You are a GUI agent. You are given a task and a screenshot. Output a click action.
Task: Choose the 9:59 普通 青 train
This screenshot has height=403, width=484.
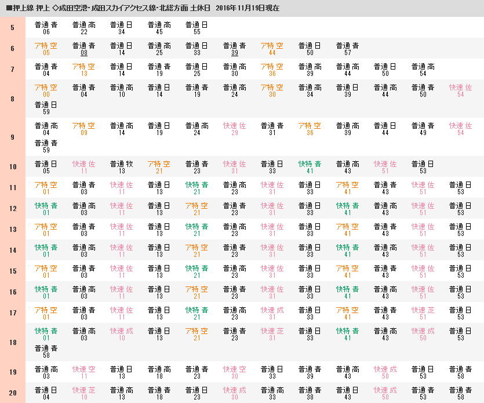(x=46, y=146)
